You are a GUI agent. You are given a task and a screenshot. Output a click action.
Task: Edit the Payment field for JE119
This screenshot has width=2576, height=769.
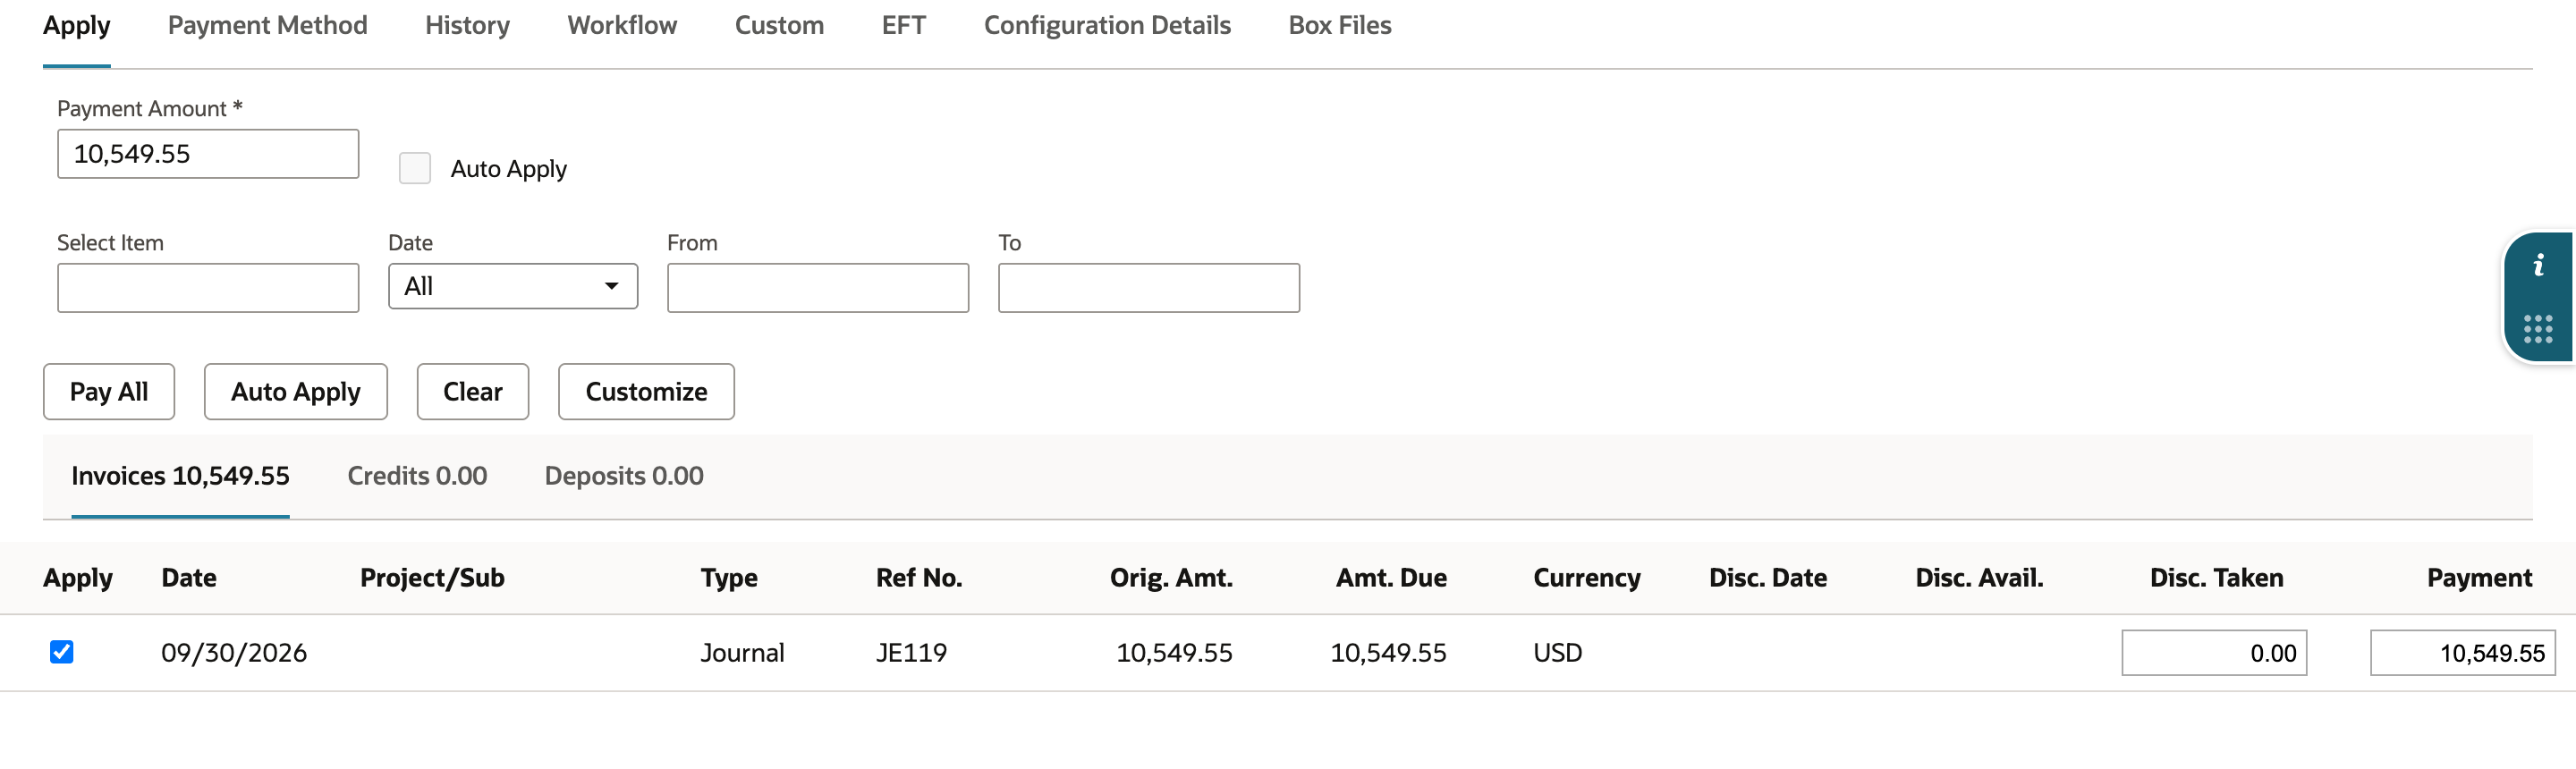2462,653
